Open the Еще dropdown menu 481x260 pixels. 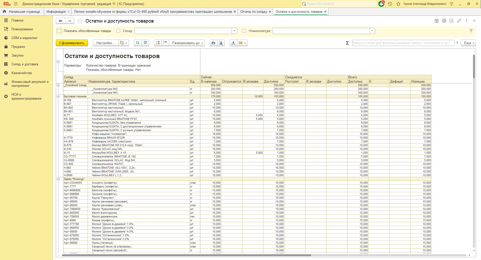pyautogui.click(x=469, y=43)
